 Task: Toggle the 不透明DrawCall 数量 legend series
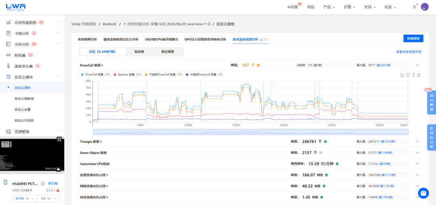(164, 75)
